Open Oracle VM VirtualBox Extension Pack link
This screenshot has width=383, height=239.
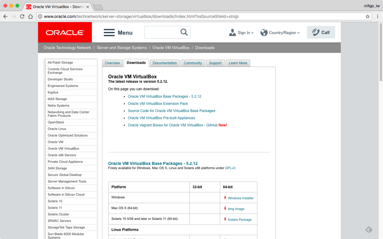[x=158, y=103]
